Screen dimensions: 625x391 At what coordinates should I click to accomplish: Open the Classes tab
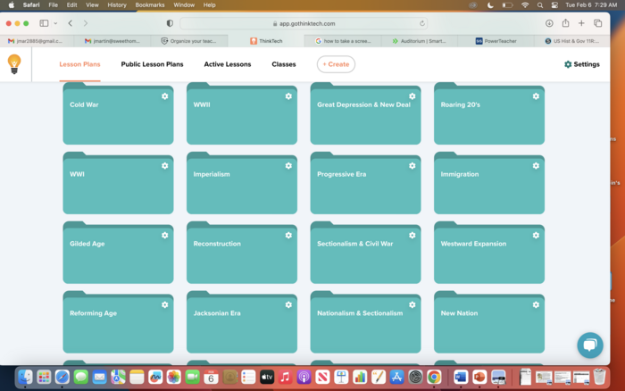[284, 64]
